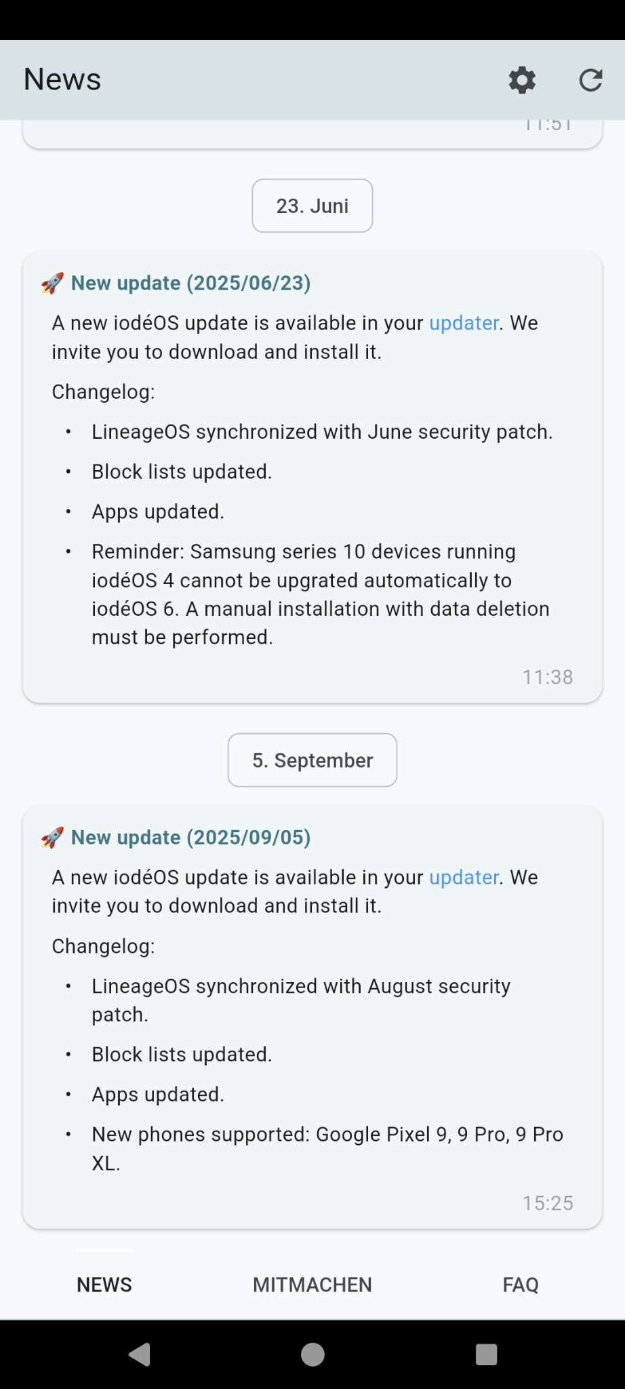Tap the rocket icon on September update
625x1389 pixels.
(x=52, y=838)
